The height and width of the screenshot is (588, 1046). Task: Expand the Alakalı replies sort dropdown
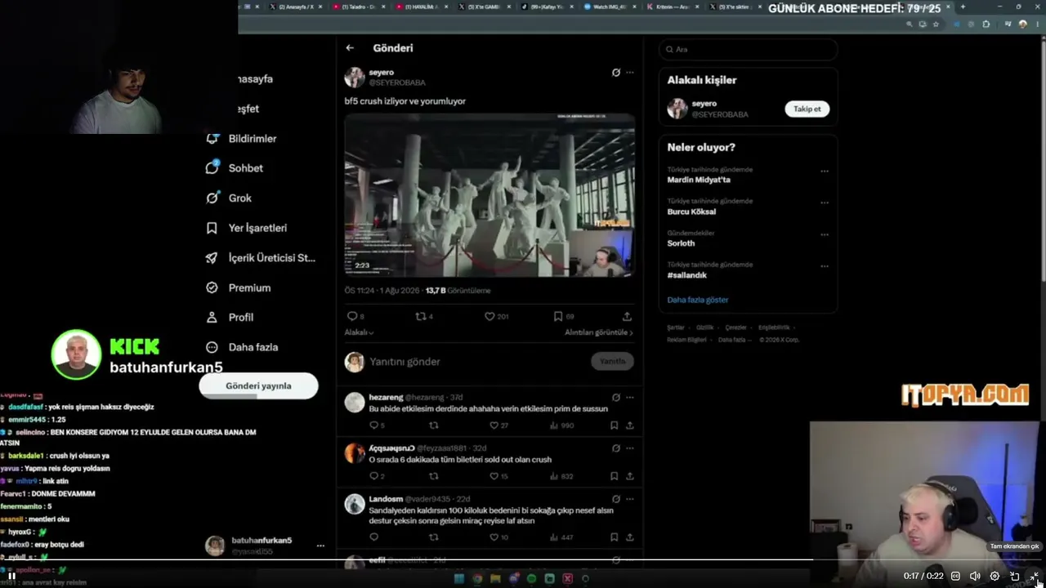(359, 332)
